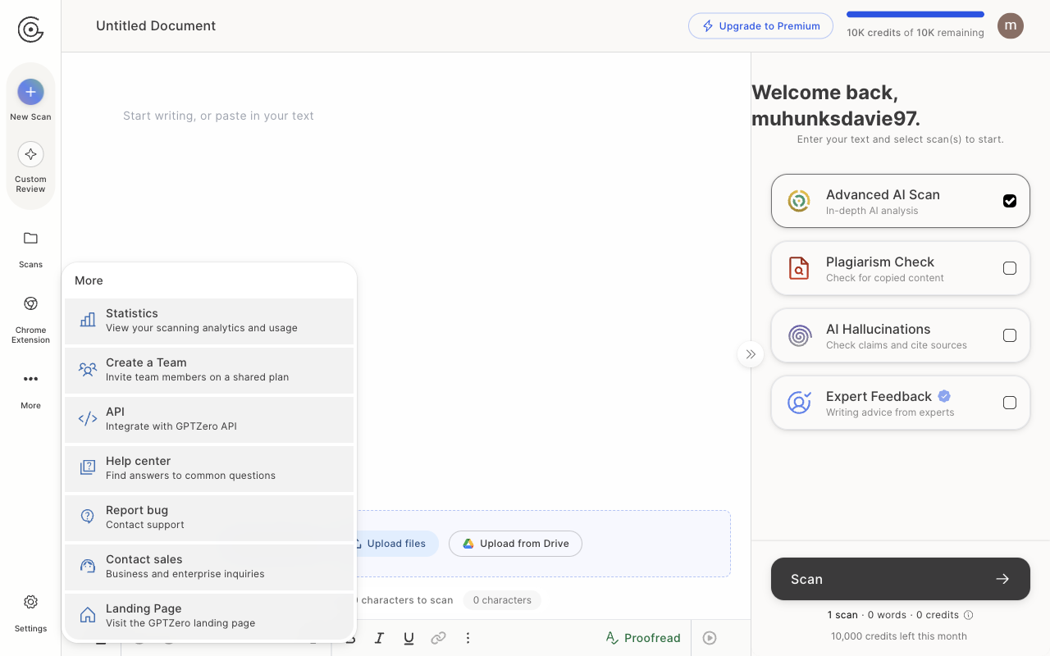Open the user avatar "m"
The image size is (1050, 656).
click(x=1011, y=25)
